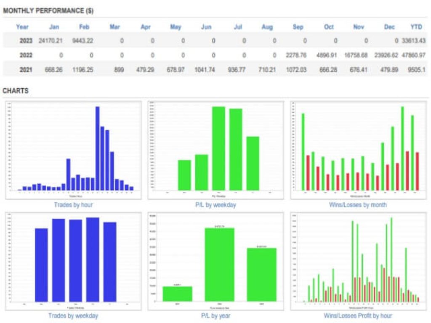This screenshot has width=431, height=323.
Task: Open the Wins/Losses by month chart image
Action: click(357, 150)
